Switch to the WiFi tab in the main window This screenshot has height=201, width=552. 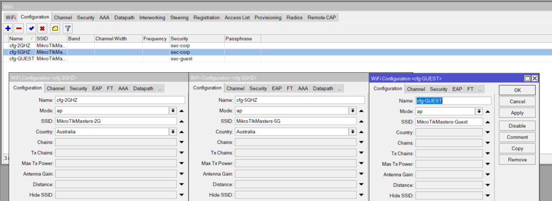[11, 18]
